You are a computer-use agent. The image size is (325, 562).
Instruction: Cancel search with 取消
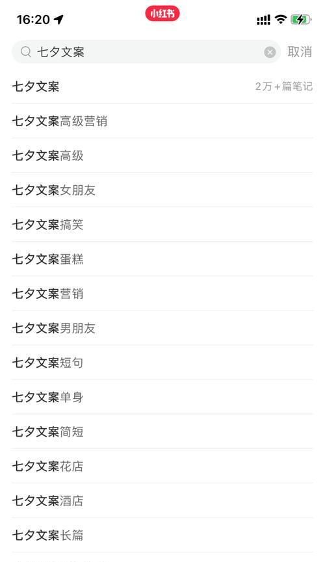(300, 52)
